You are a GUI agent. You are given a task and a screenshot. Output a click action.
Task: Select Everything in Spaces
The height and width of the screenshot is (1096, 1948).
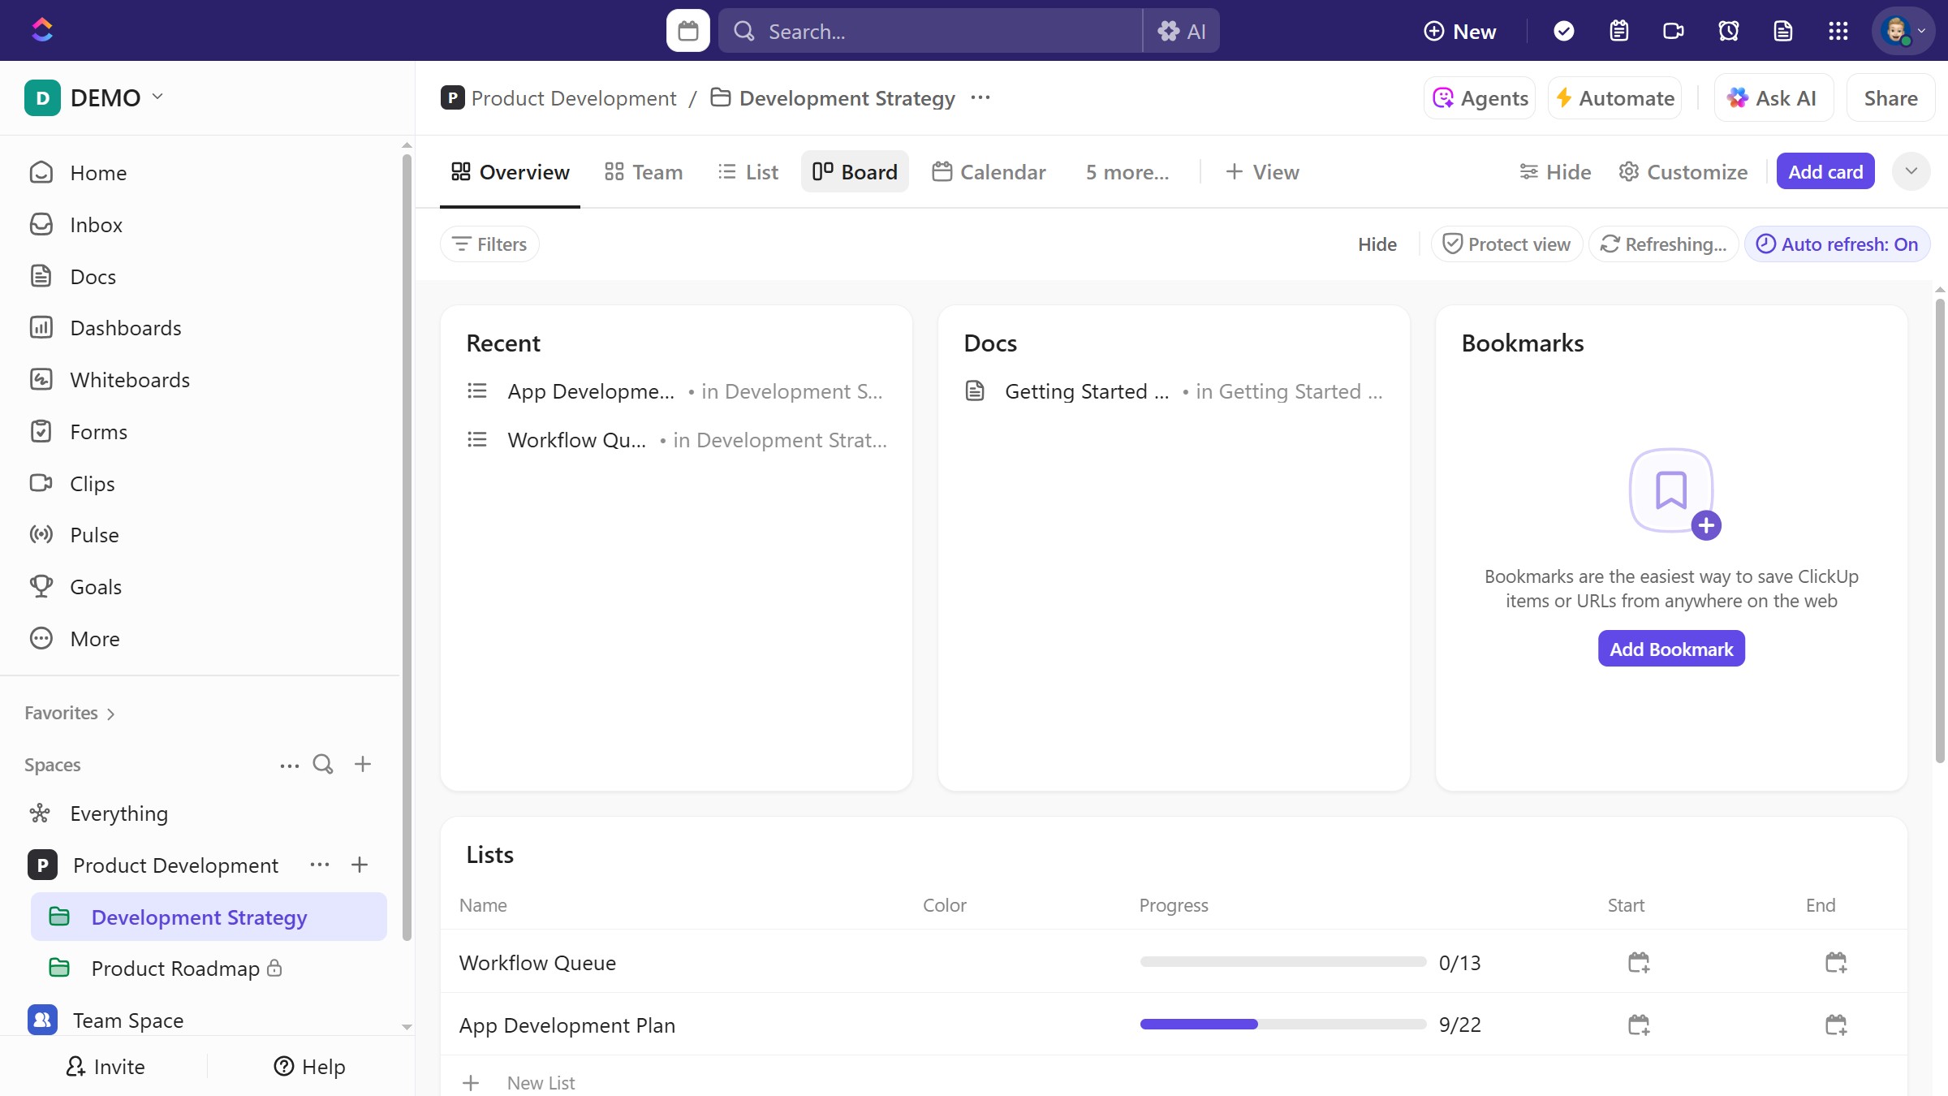[119, 813]
